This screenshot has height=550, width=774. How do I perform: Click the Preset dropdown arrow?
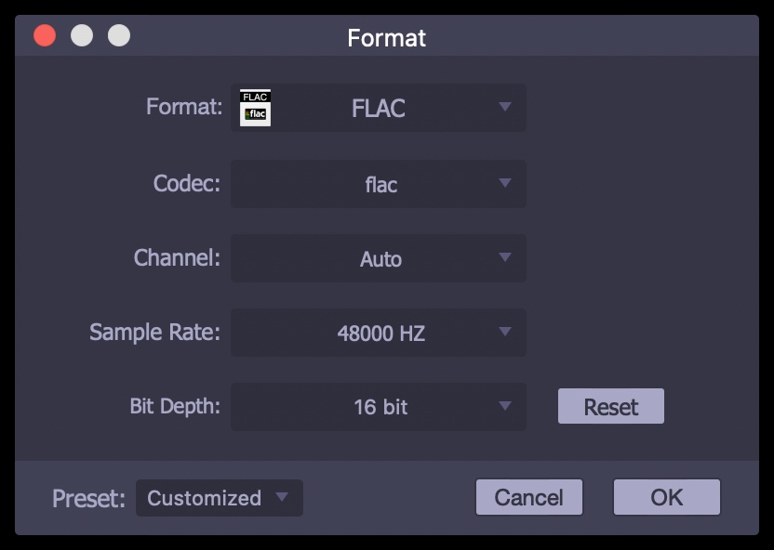[x=282, y=497]
